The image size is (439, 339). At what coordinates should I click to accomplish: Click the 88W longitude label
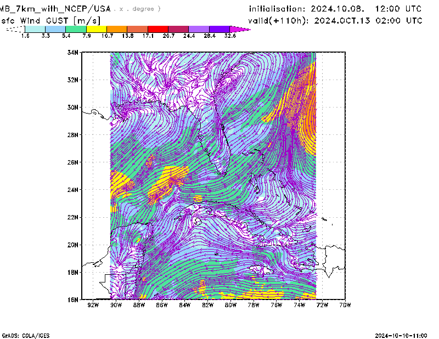(x=139, y=305)
